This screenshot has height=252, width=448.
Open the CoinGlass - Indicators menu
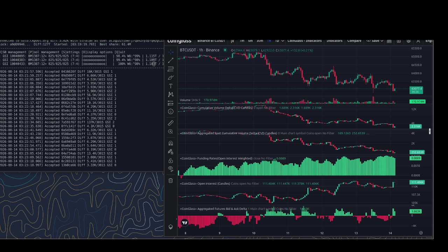[x=304, y=41]
